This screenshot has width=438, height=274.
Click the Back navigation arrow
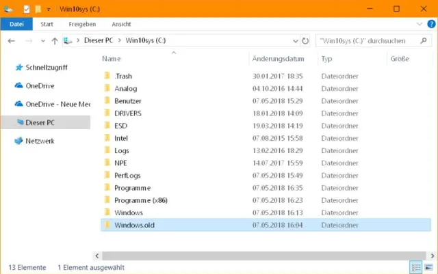pos(11,41)
